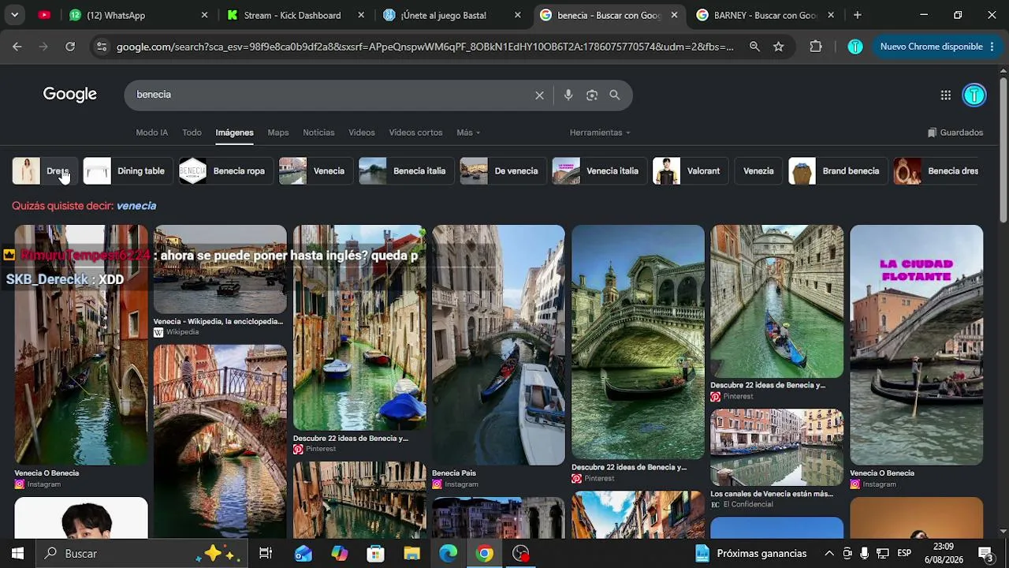Open the notification center icon
1009x568 pixels.
click(x=985, y=553)
